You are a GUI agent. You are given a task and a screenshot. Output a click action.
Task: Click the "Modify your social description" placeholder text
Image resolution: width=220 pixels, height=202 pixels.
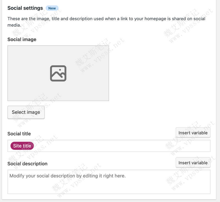[67, 176]
